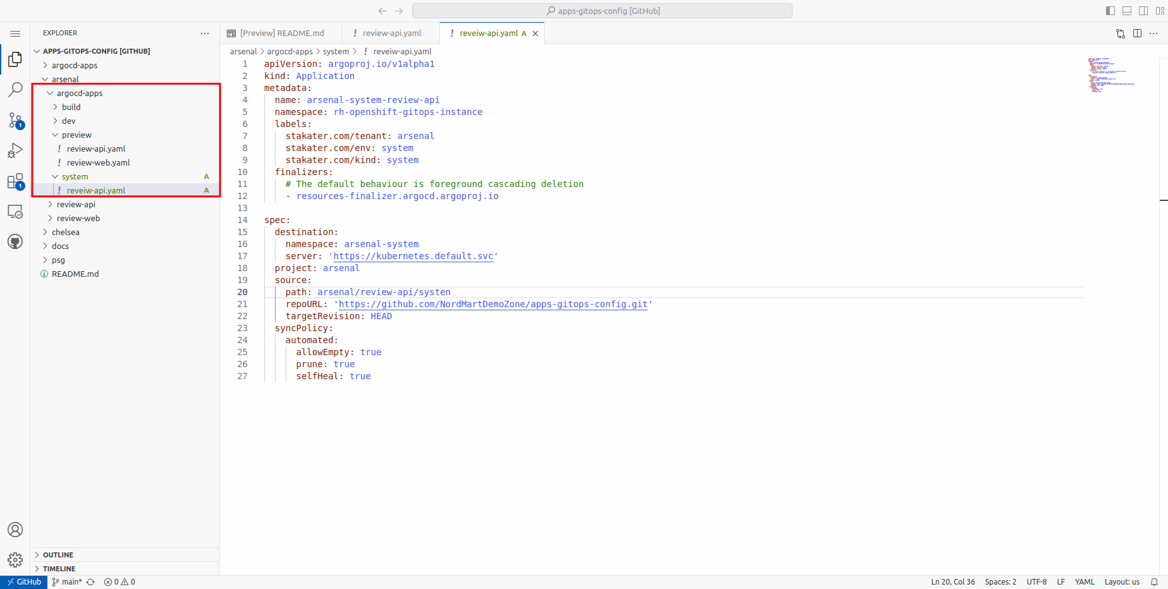Toggle the secondary side bar layout button
Viewport: 1168px width, 589px height.
click(x=1143, y=11)
